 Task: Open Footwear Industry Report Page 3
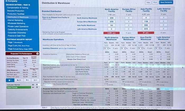(20, 49)
